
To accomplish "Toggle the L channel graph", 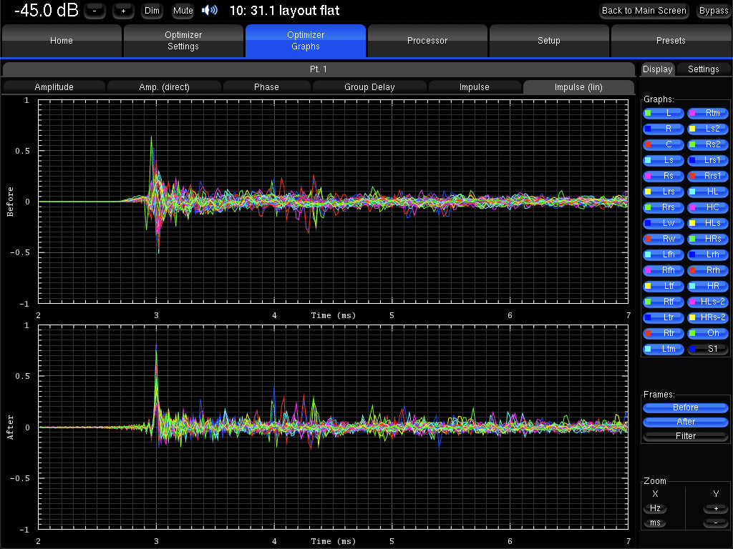I will (x=664, y=113).
